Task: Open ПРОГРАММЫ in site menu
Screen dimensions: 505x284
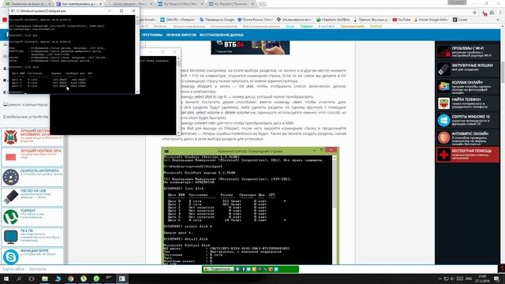Action: point(151,35)
